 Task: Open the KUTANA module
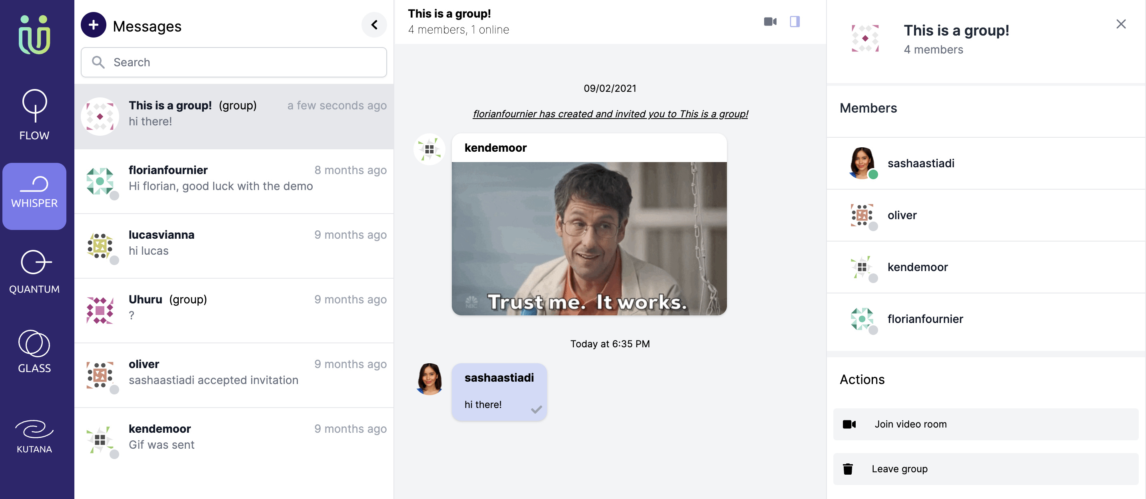[34, 436]
